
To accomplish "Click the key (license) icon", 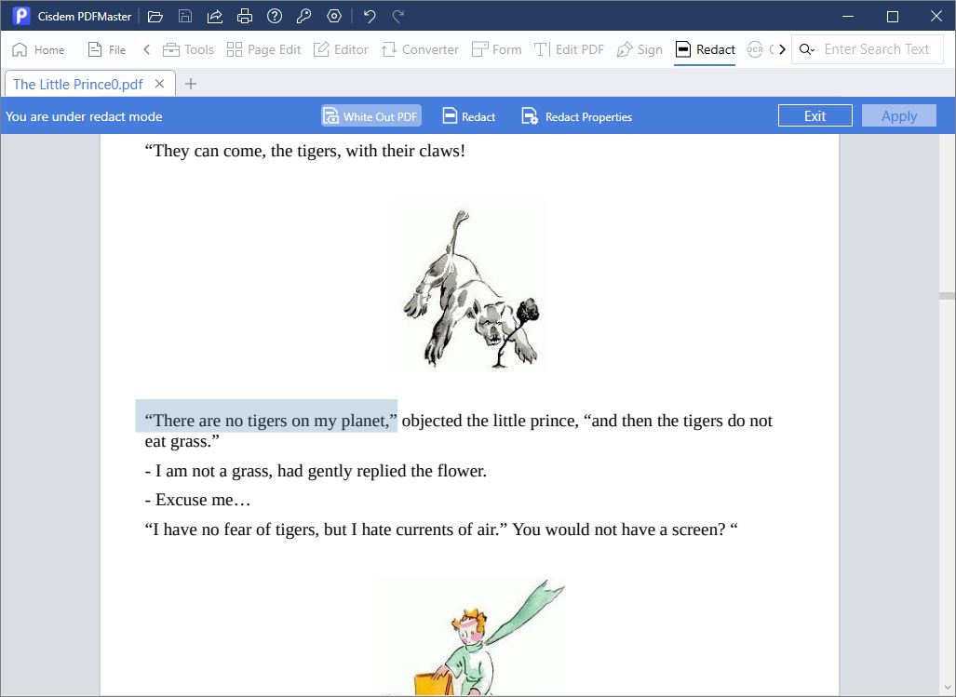I will coord(304,17).
